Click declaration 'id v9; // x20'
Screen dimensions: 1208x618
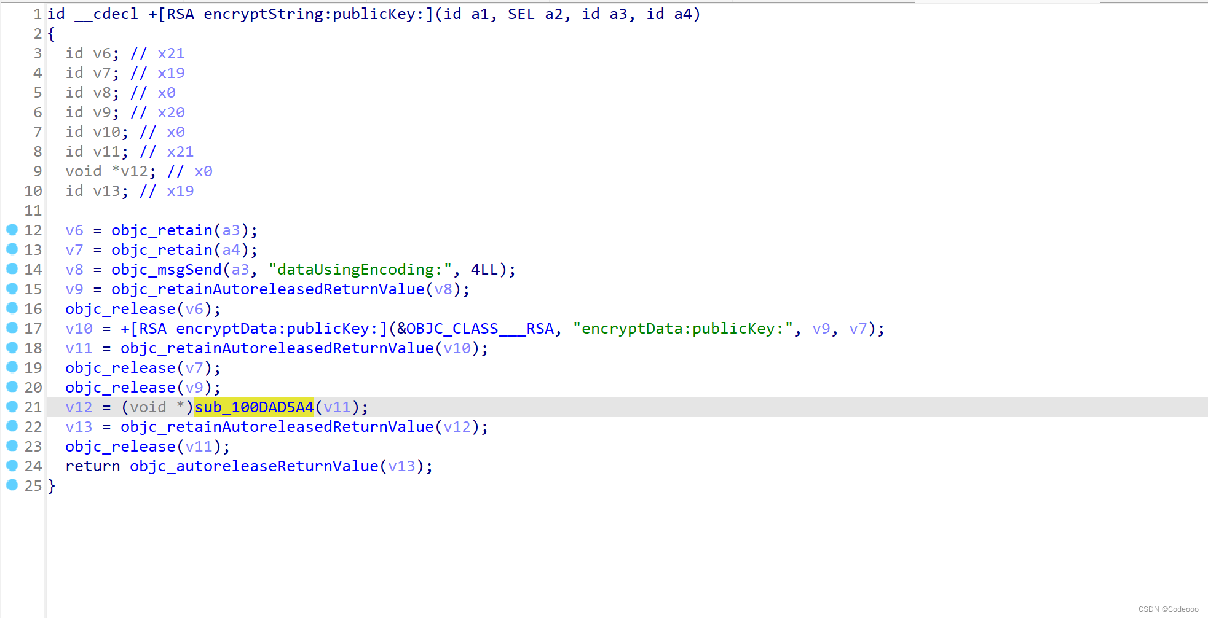coord(125,112)
